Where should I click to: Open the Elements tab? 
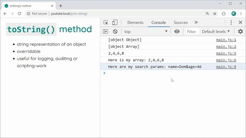[x=135, y=23]
